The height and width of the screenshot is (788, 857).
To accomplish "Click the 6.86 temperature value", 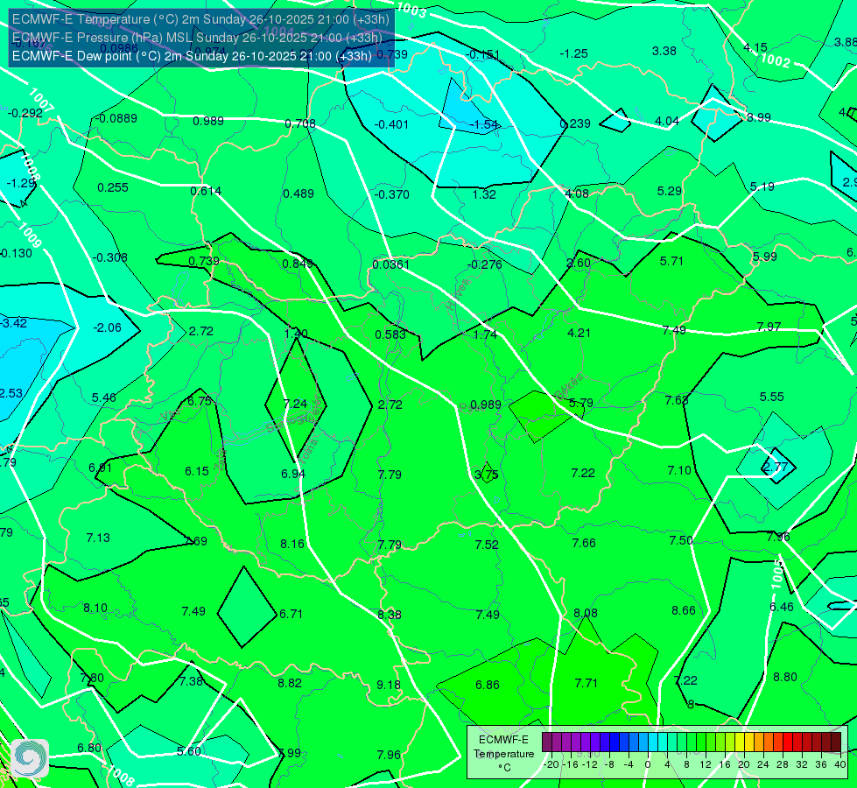I will (488, 685).
